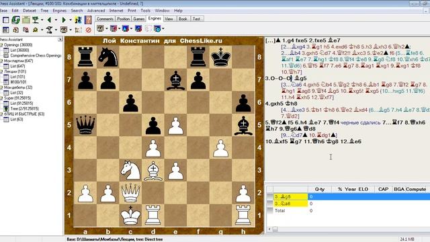The height and width of the screenshot is (242, 430).
Task: Click the greyed-out clock icon in Engines toolbar
Action: coord(148,28)
